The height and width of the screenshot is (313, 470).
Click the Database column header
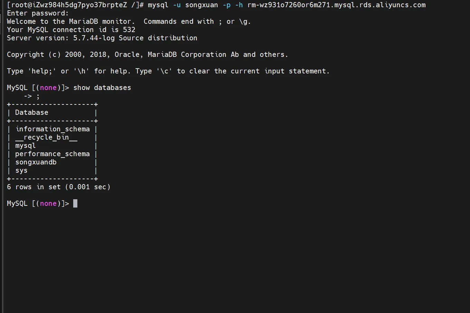(x=31, y=112)
